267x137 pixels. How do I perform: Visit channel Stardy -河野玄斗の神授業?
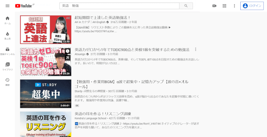90,91
